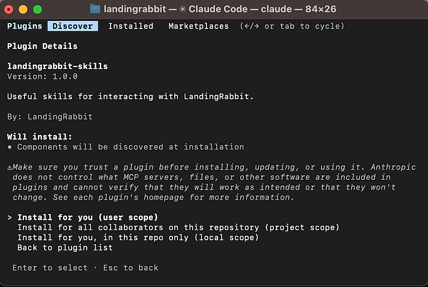Viewport: 428px width, 287px height.
Task: Click the yellow minimize button
Action: (x=23, y=8)
